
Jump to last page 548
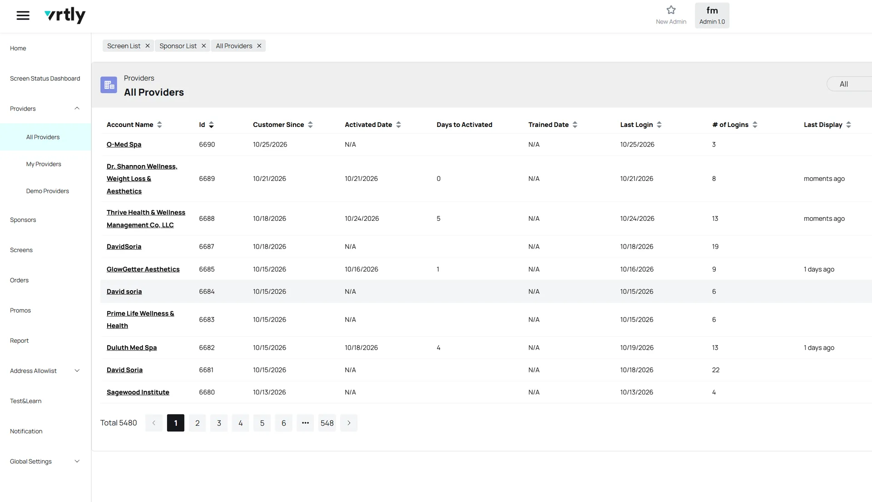point(327,423)
